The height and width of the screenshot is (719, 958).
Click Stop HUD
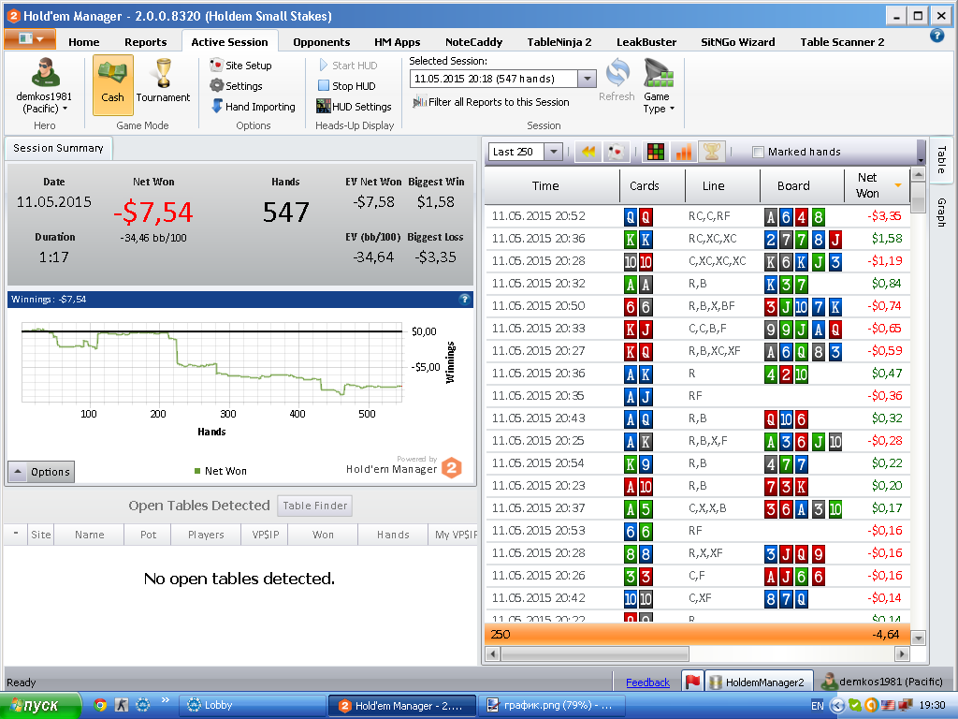tap(347, 85)
